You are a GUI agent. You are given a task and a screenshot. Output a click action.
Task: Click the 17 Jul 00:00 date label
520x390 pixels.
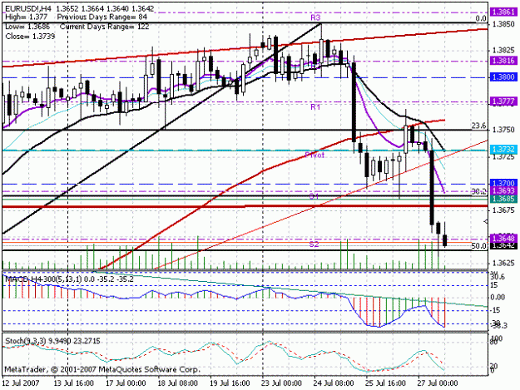click(126, 383)
